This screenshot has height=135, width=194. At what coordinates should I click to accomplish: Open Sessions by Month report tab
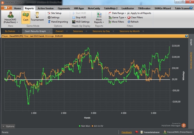[129, 31]
